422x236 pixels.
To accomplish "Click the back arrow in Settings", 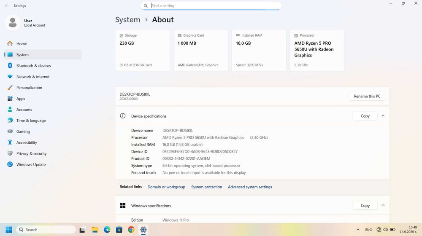I will [7, 5].
